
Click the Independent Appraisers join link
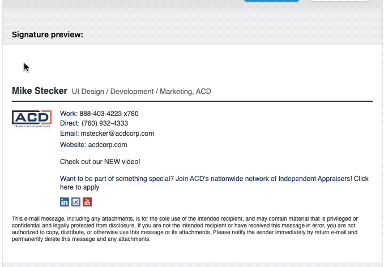(x=206, y=179)
